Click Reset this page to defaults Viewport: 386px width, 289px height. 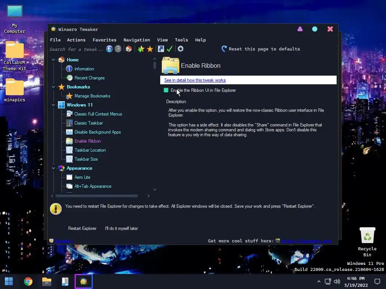tap(260, 49)
